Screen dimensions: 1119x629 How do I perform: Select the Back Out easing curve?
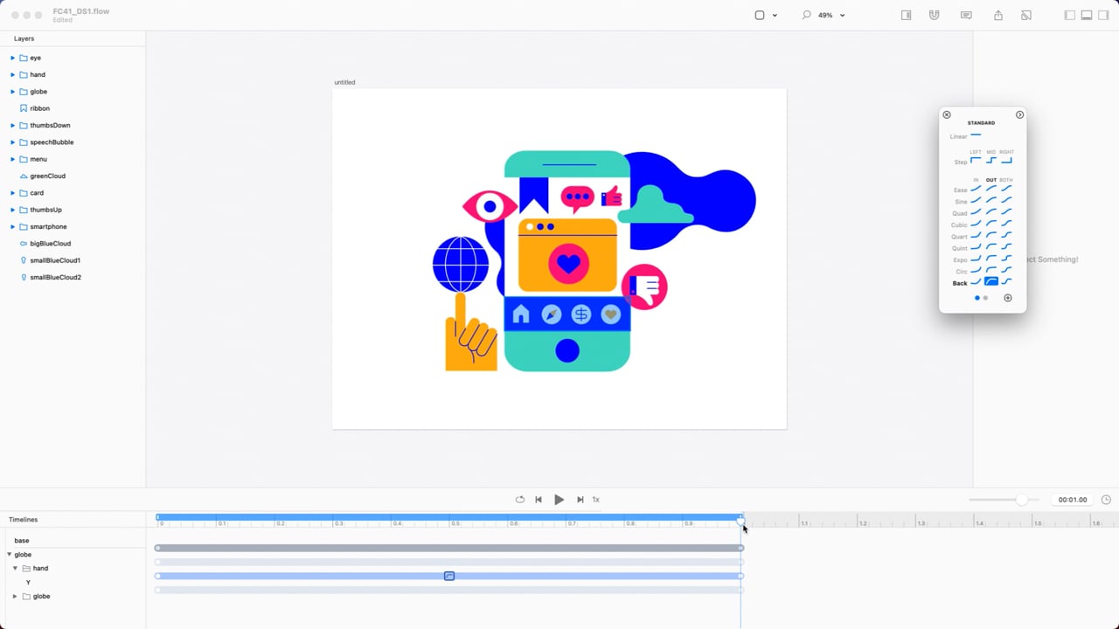point(991,281)
